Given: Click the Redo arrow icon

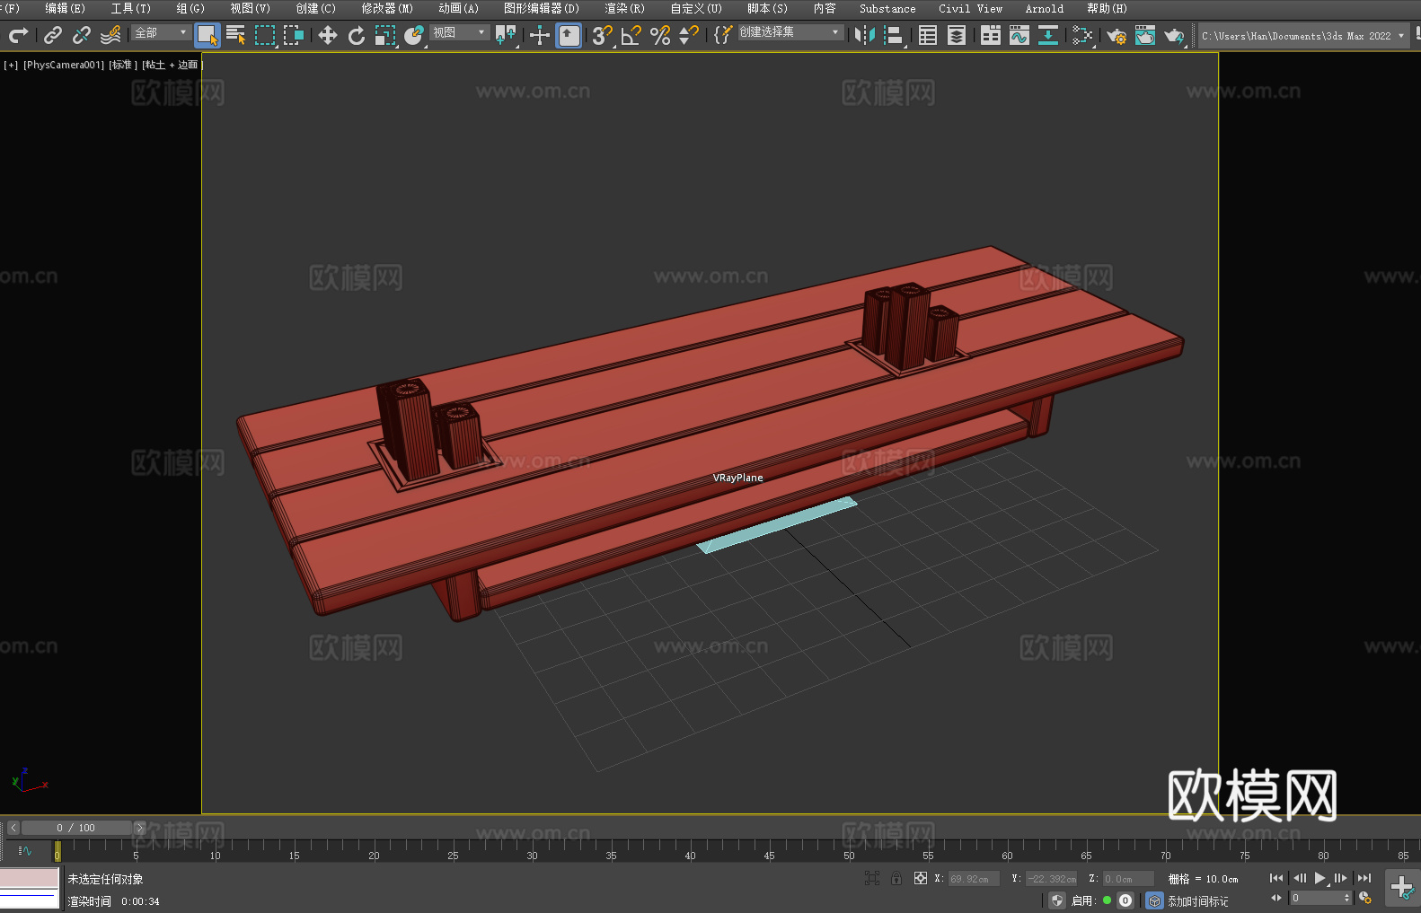Looking at the screenshot, I should [x=18, y=35].
